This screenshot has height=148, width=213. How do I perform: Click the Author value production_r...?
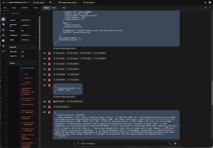(26, 40)
